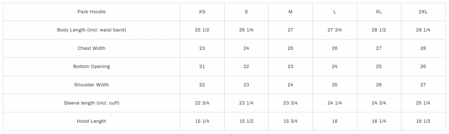
Task: Click the M sleeve length 23 3/4
Action: pos(290,103)
